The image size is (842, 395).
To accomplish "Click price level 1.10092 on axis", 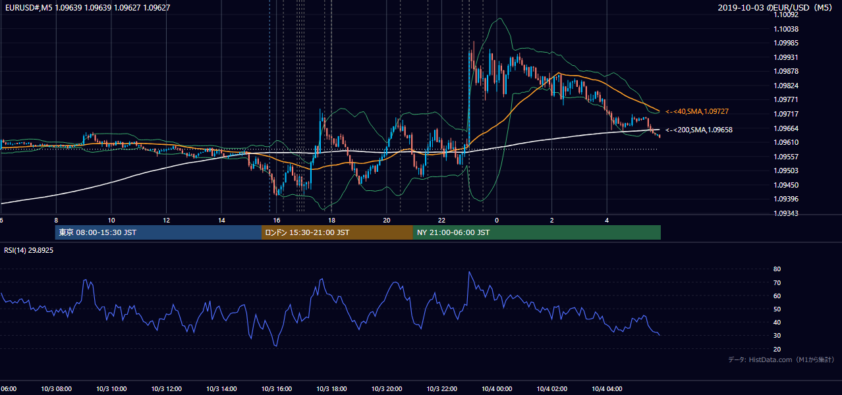I will (786, 14).
